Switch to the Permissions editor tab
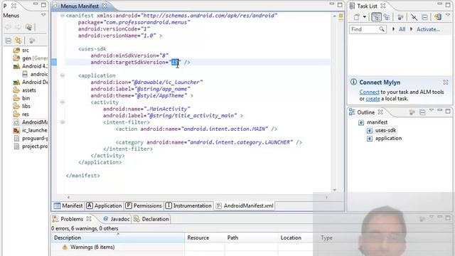The width and height of the screenshot is (455, 256). [x=144, y=206]
